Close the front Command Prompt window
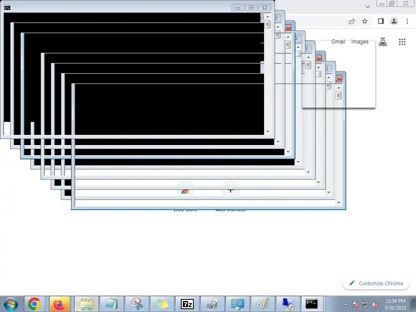416x312 pixels. [x=265, y=7]
